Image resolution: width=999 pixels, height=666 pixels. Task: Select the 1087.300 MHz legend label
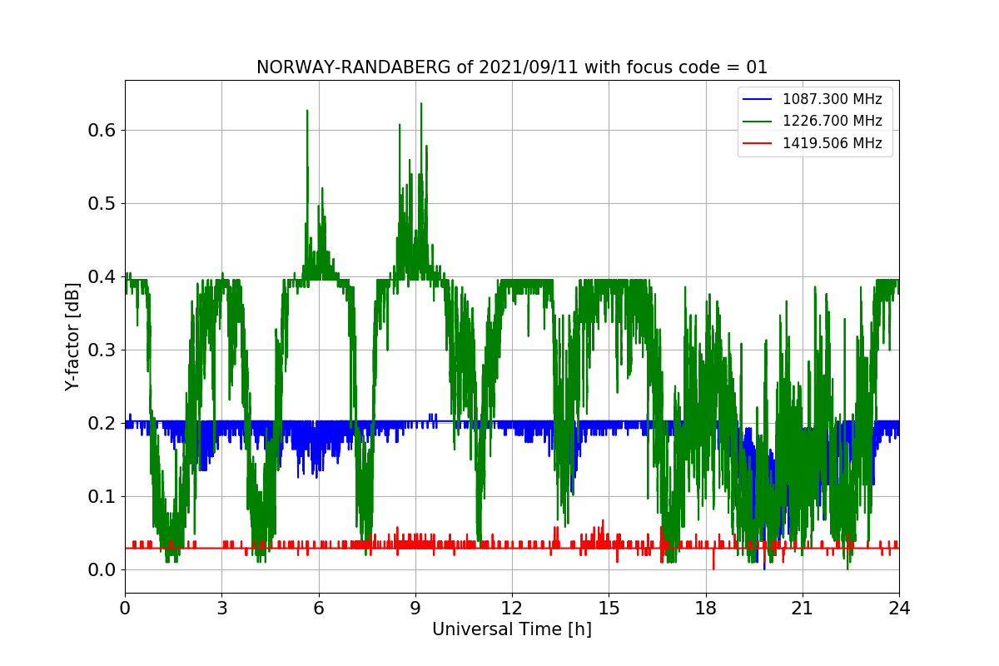tap(832, 99)
